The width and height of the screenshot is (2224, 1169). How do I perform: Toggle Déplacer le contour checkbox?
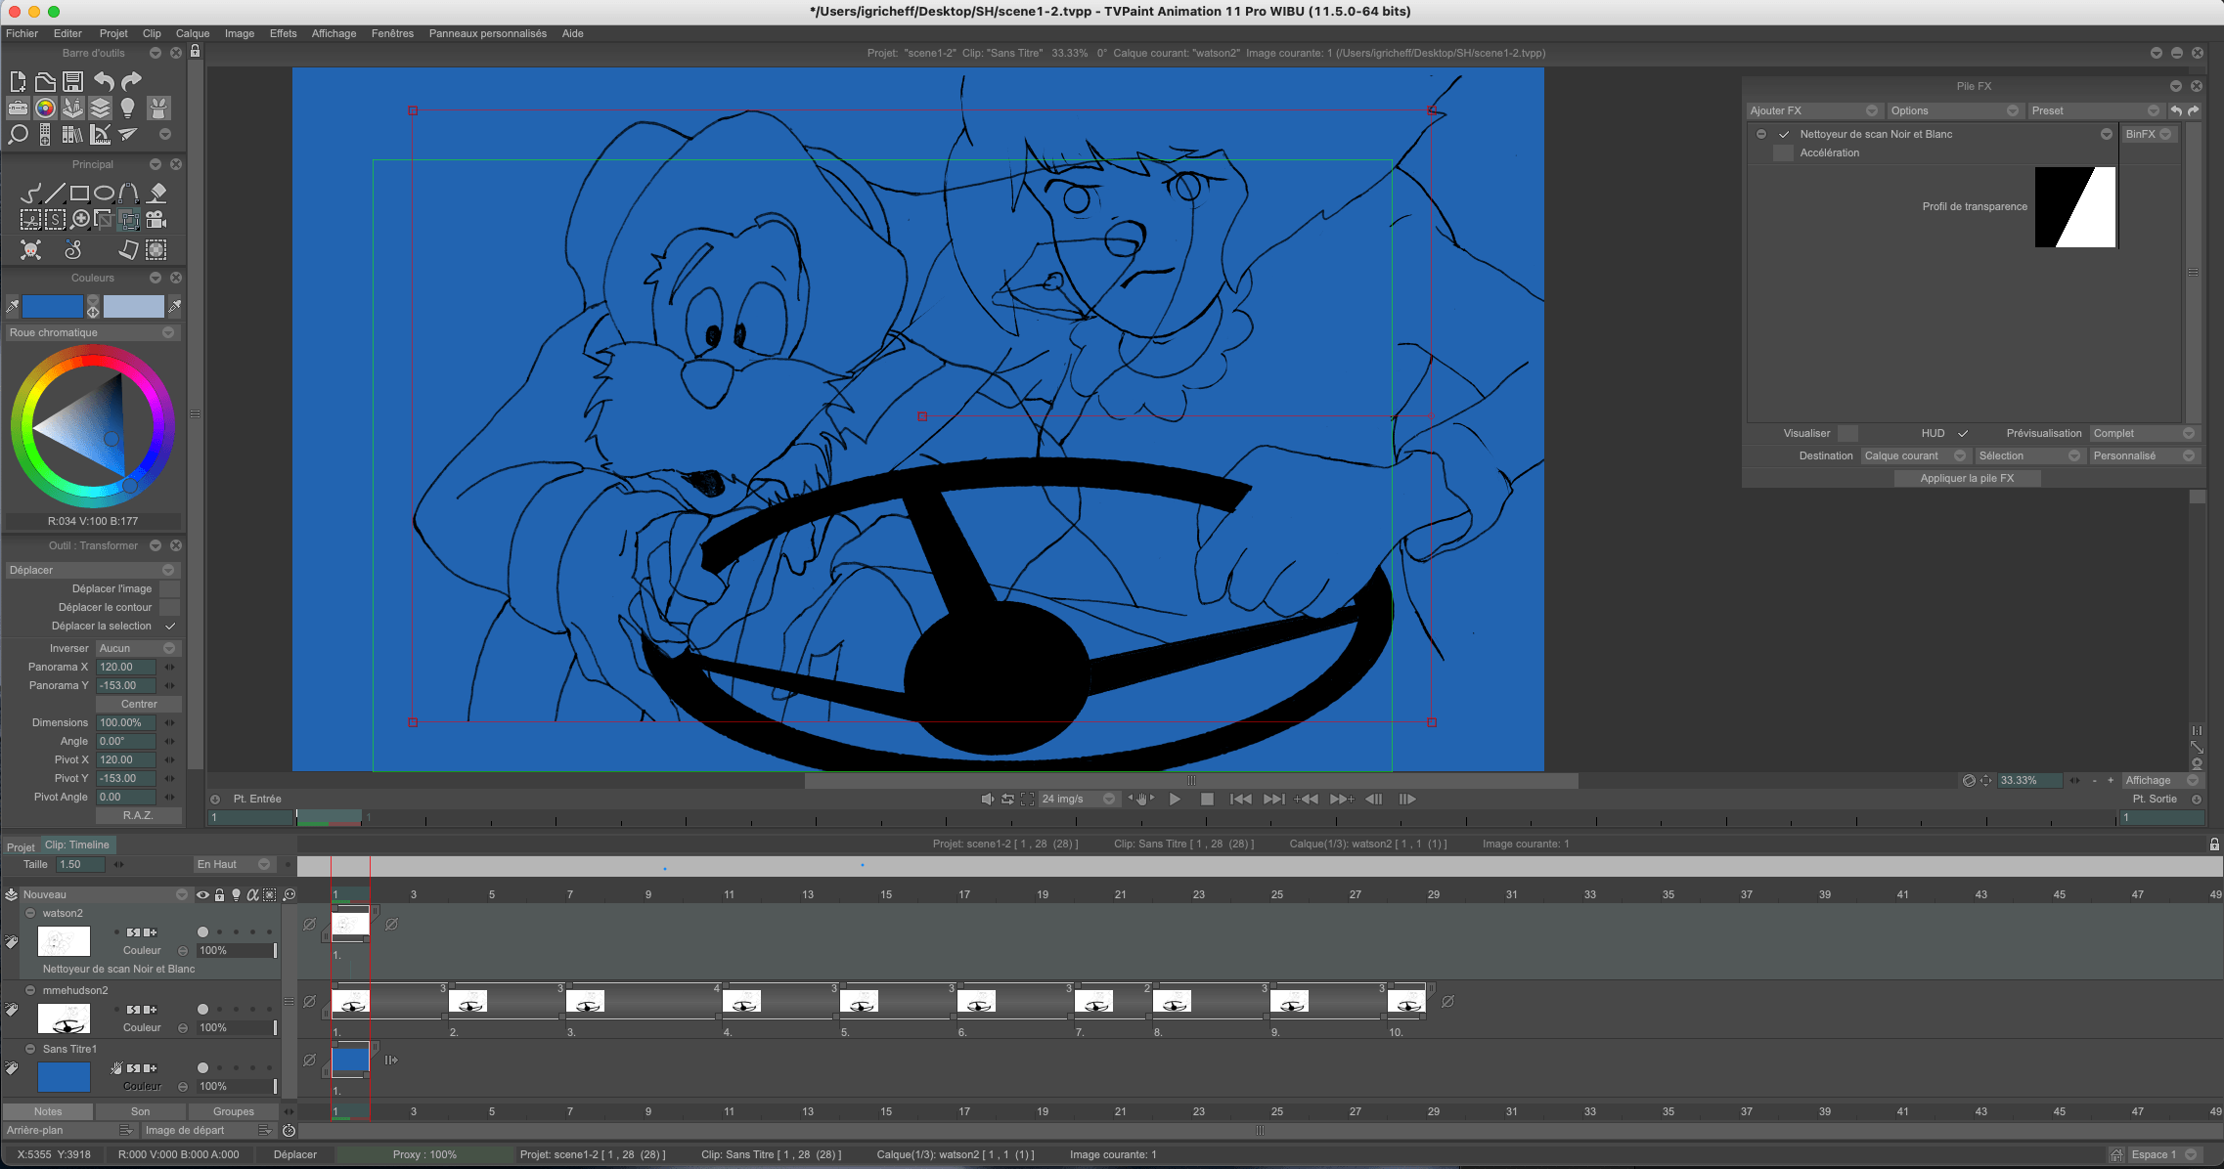(x=170, y=607)
